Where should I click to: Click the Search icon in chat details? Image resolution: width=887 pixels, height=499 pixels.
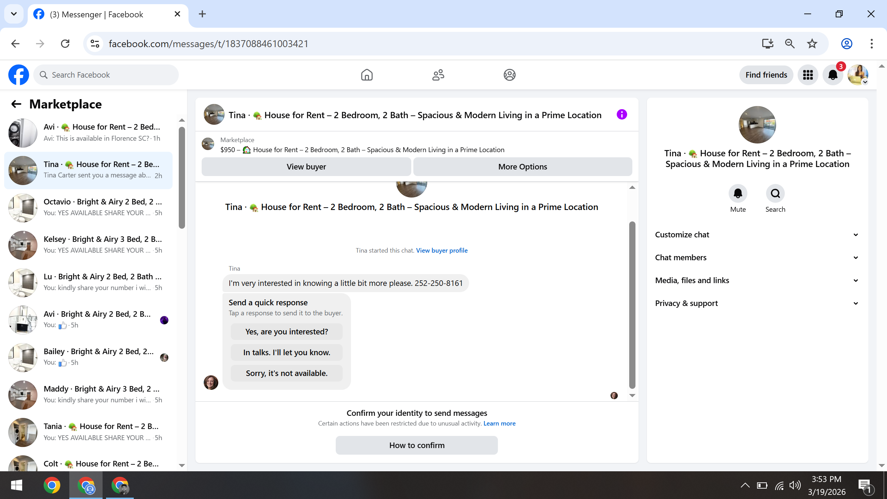pyautogui.click(x=775, y=193)
